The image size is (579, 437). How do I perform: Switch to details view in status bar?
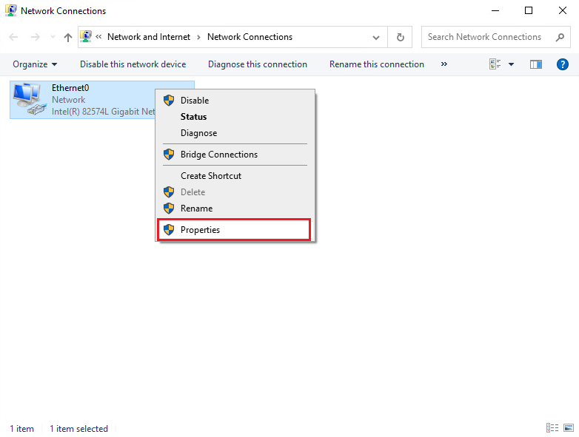pyautogui.click(x=552, y=428)
